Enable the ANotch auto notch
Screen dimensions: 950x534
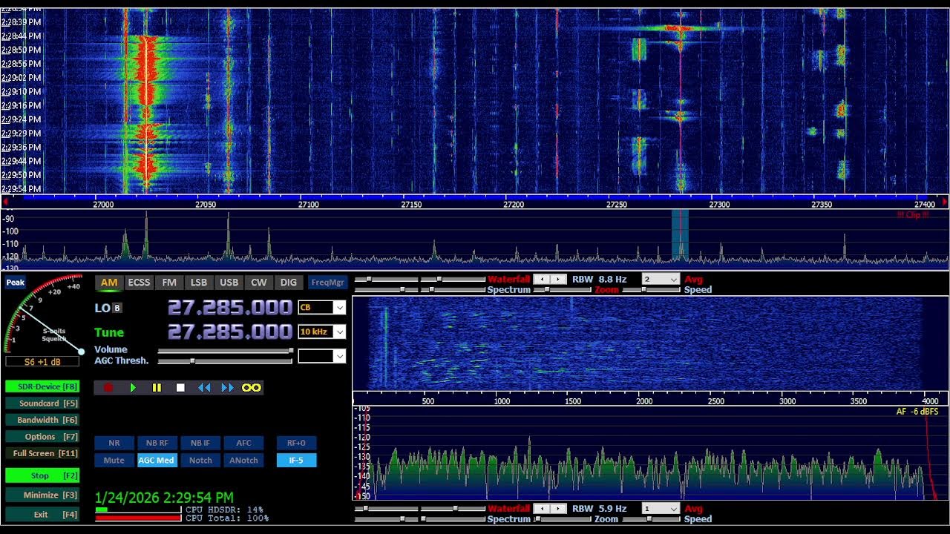click(x=244, y=460)
